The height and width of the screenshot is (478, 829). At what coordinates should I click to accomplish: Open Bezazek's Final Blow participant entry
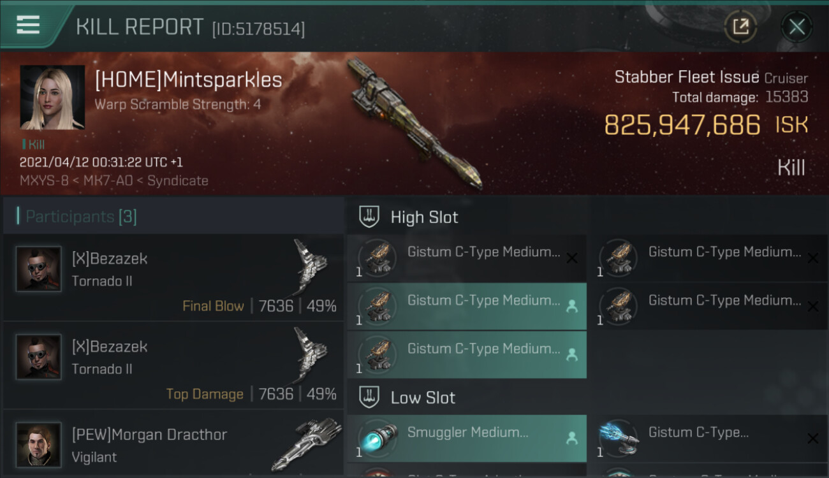click(173, 277)
